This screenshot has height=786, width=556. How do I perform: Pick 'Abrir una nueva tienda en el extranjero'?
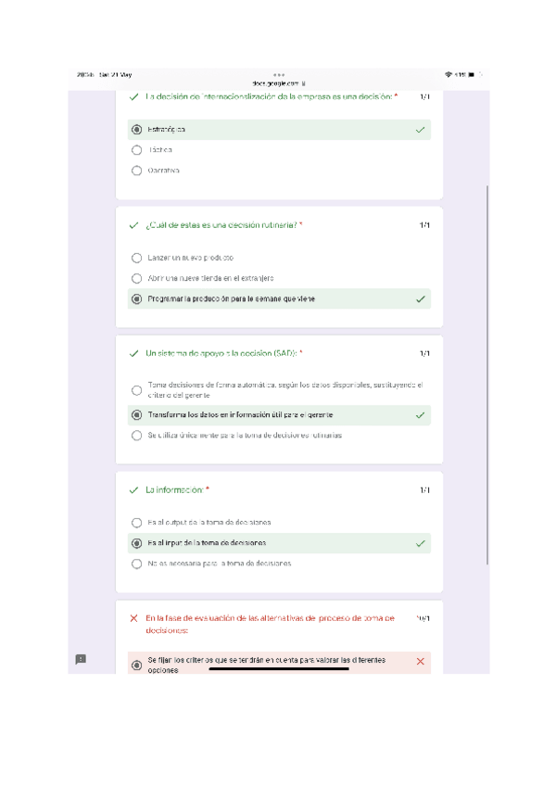[137, 278]
